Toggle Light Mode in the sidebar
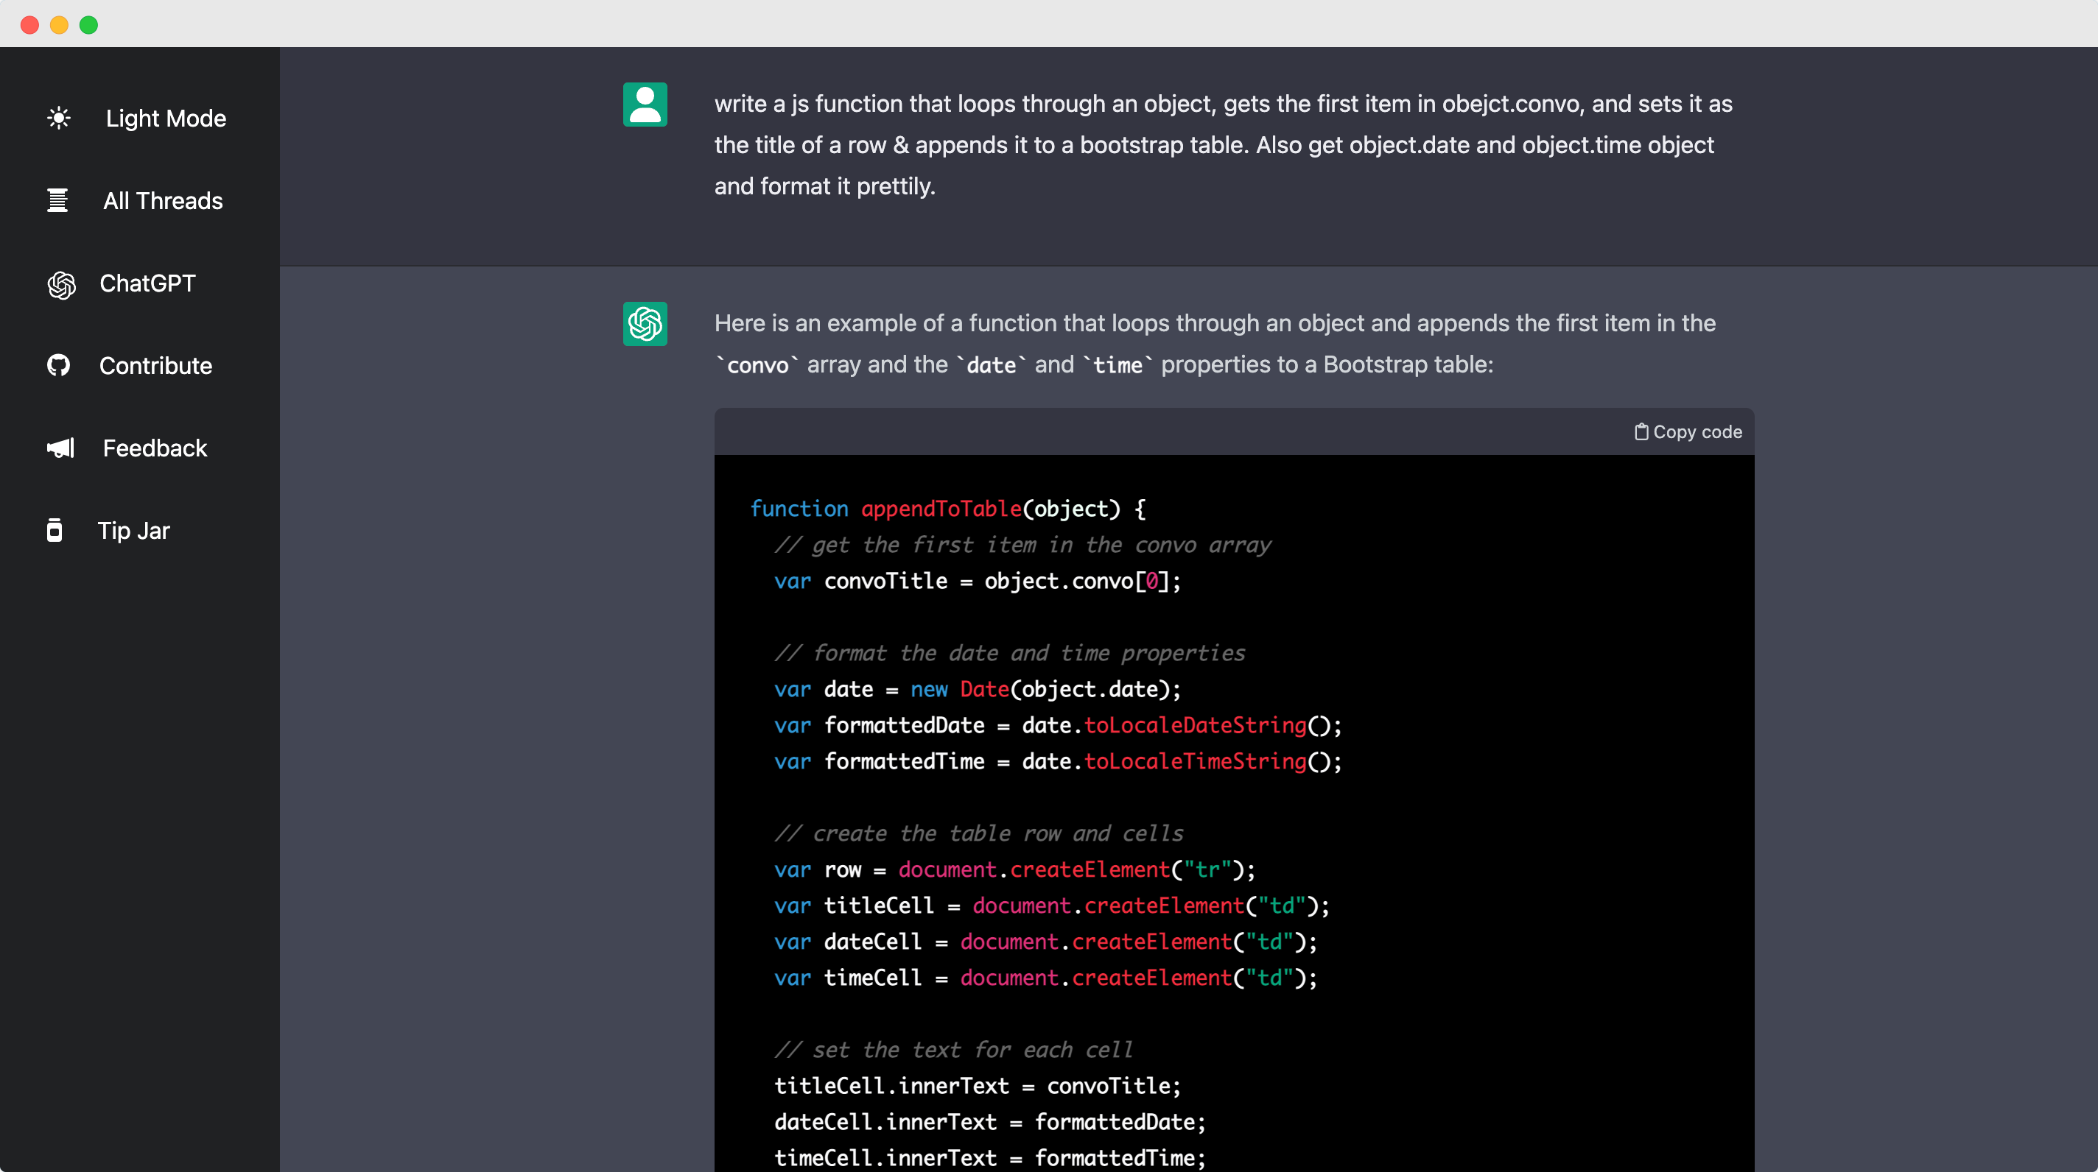The image size is (2098, 1172). point(165,119)
